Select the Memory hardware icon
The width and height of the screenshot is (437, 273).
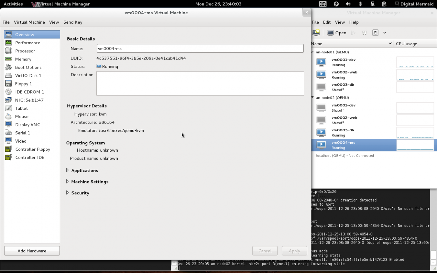8,59
